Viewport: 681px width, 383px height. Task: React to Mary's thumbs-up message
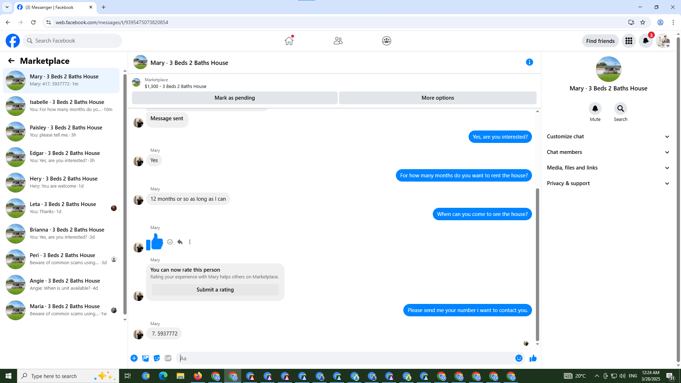[170, 242]
